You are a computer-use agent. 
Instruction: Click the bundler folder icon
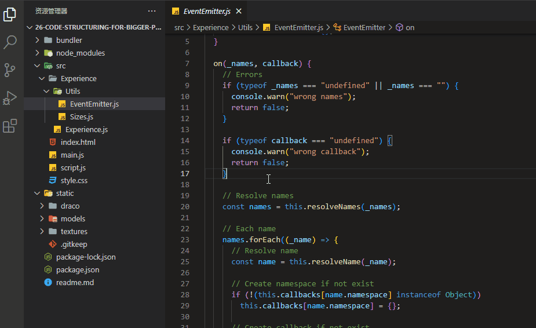click(48, 40)
